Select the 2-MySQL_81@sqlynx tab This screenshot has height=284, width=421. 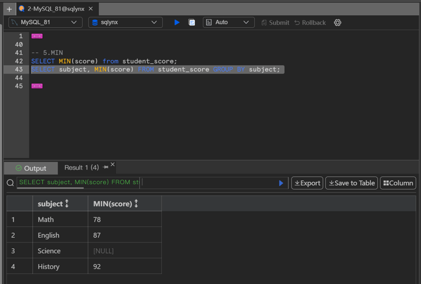[x=56, y=9]
